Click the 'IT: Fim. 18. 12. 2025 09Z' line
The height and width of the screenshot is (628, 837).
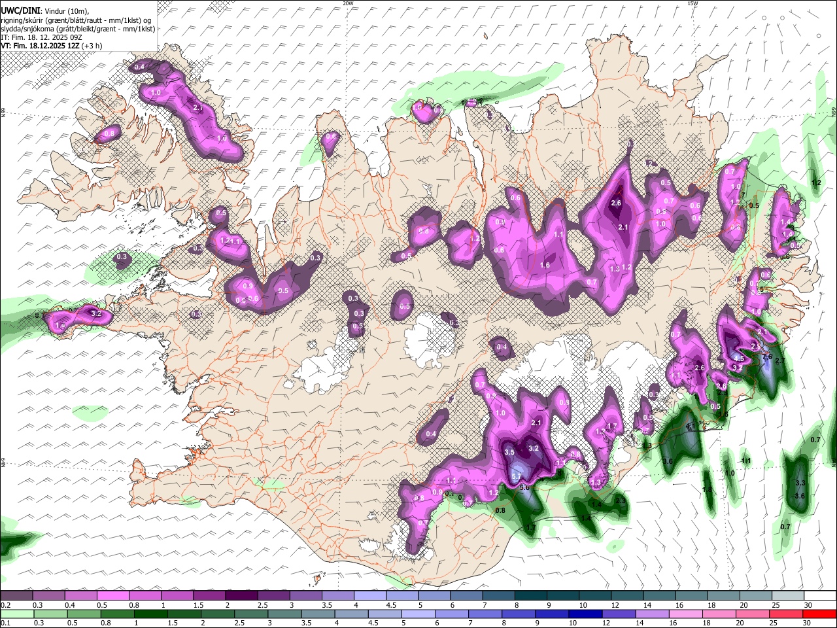click(x=41, y=37)
